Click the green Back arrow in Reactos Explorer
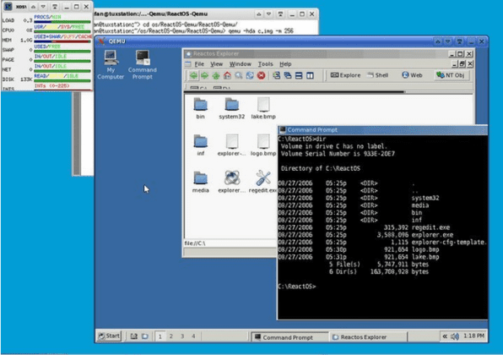503x355 pixels. (193, 75)
